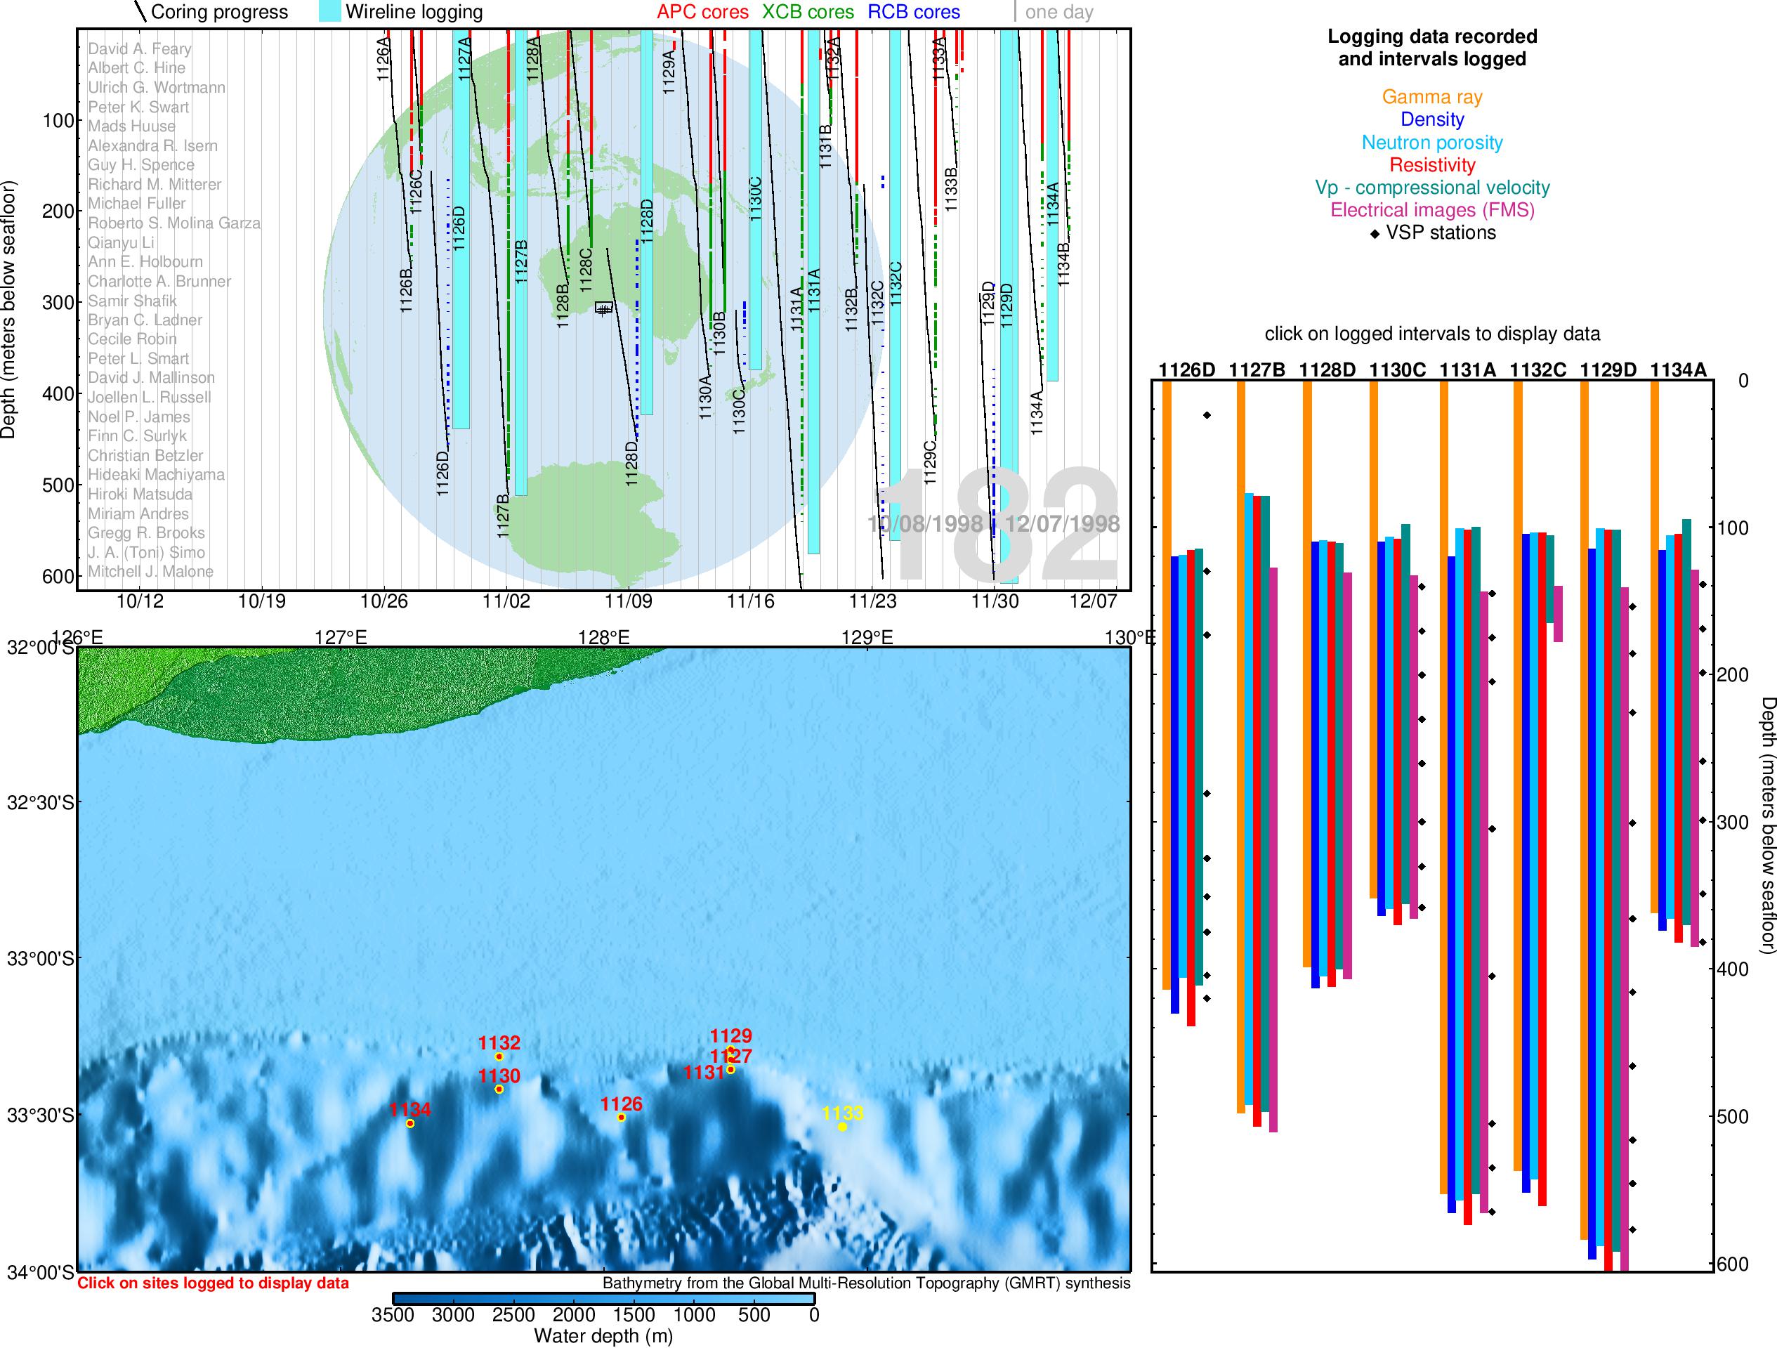Select the 1129D hole column header
Image resolution: width=1777 pixels, height=1348 pixels.
point(1608,370)
